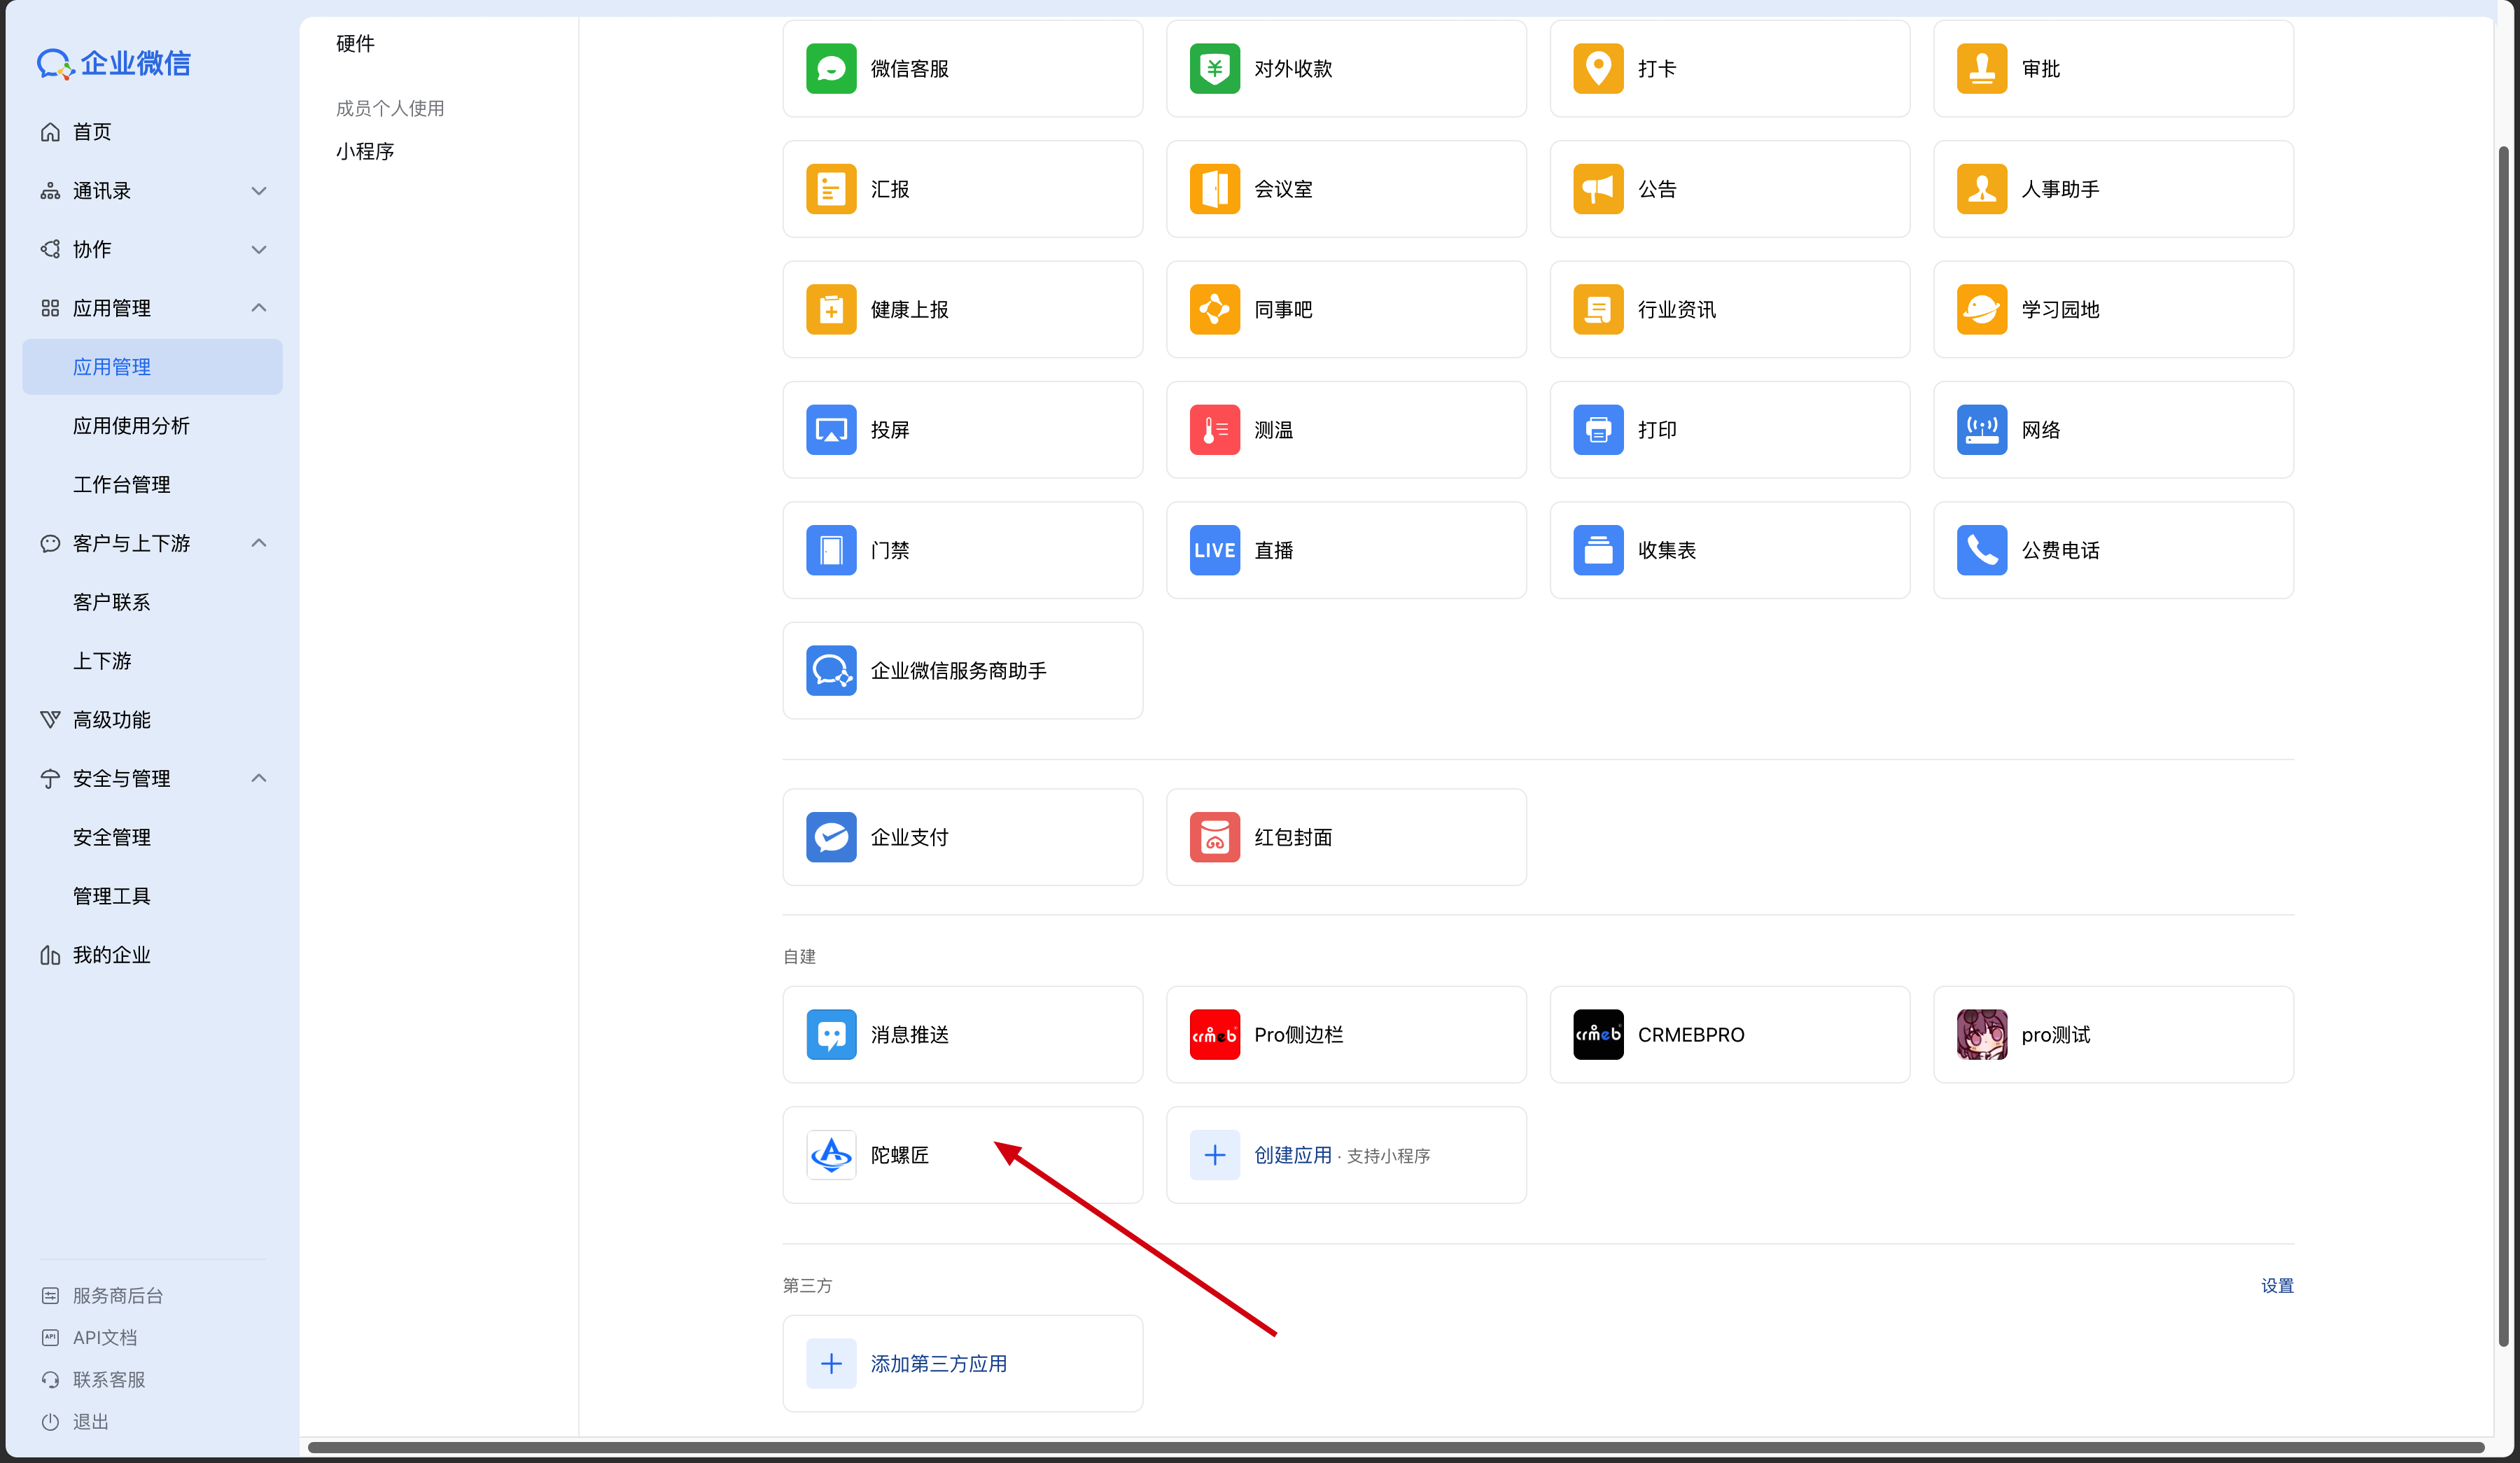
Task: Select 应用使用分析 in sidebar
Action: coord(131,426)
